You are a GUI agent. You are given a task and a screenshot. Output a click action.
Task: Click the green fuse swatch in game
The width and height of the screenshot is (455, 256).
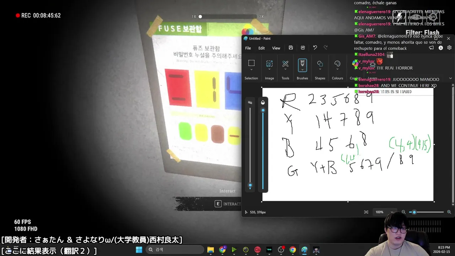click(184, 131)
